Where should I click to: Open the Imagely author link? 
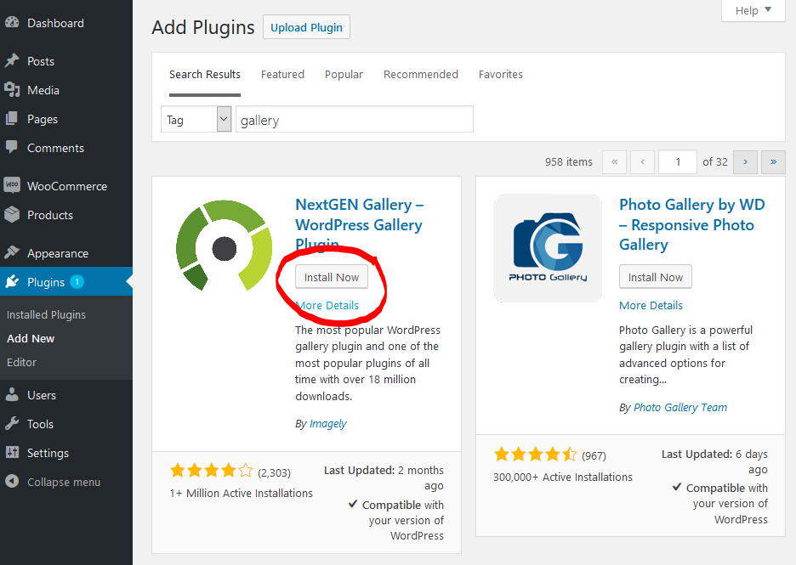point(328,423)
